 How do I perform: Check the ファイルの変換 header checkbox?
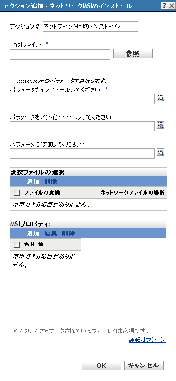16,193
